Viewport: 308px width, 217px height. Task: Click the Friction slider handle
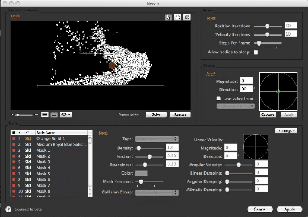[x=149, y=156]
